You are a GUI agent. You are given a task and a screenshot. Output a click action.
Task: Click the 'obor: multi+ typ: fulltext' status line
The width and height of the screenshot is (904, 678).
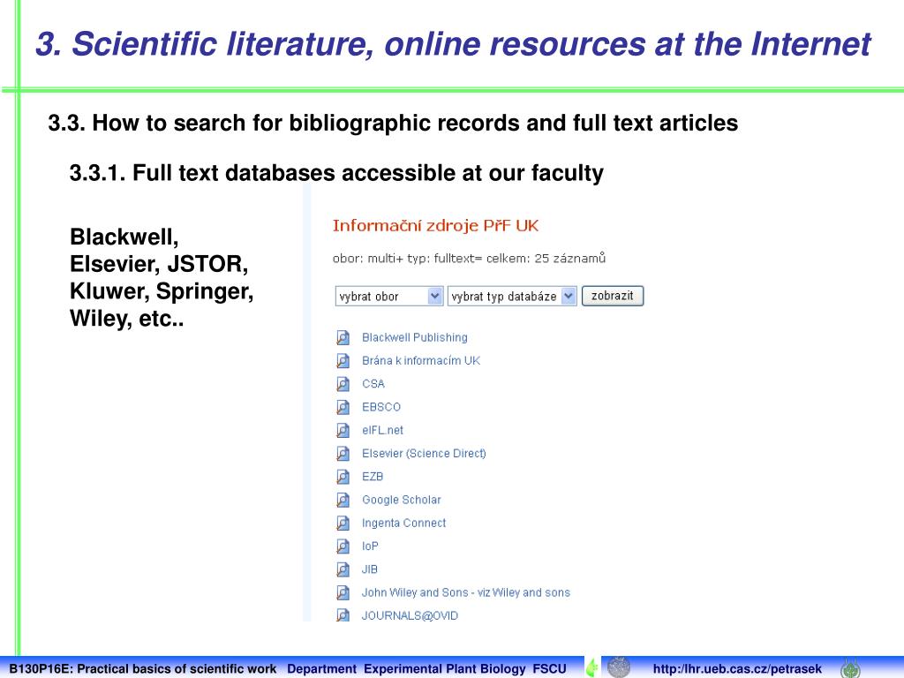[x=469, y=259]
